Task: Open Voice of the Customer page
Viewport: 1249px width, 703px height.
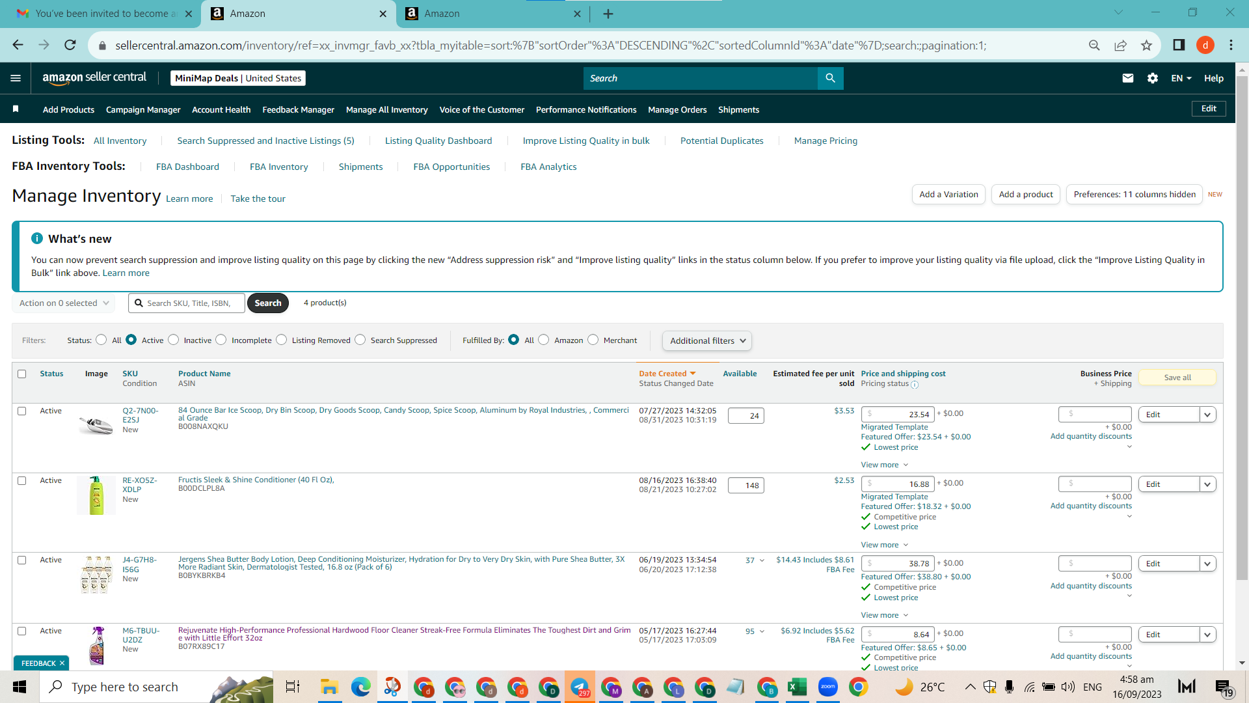Action: coord(481,109)
